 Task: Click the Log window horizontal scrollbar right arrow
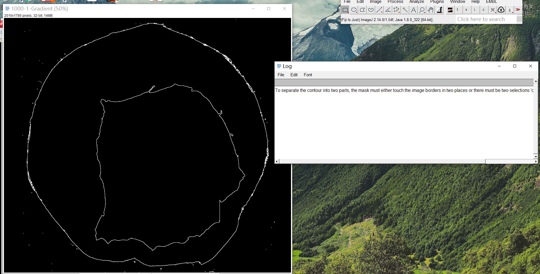(x=536, y=161)
